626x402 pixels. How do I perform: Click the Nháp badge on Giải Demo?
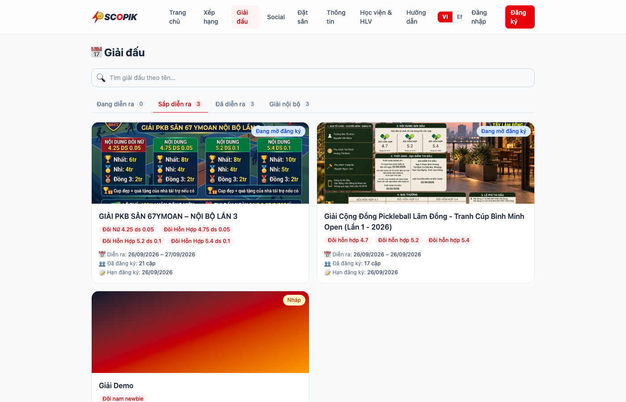click(x=294, y=300)
